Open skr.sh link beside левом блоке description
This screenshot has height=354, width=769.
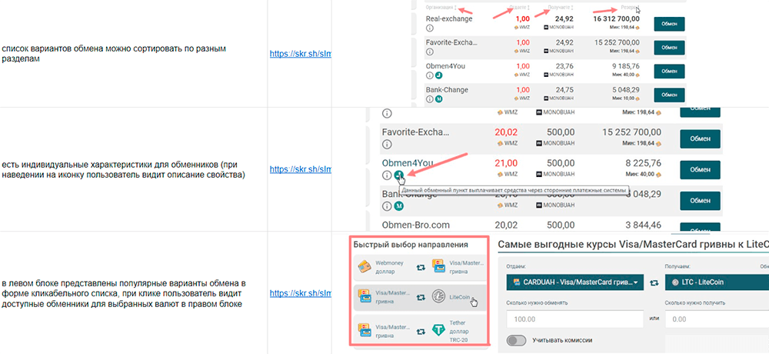301,294
